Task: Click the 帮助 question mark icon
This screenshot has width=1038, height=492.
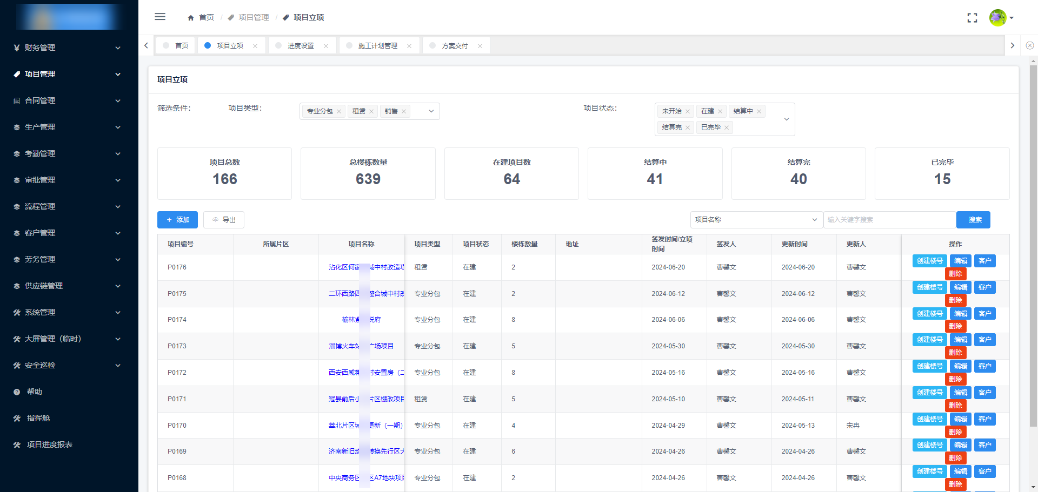Action: (17, 392)
